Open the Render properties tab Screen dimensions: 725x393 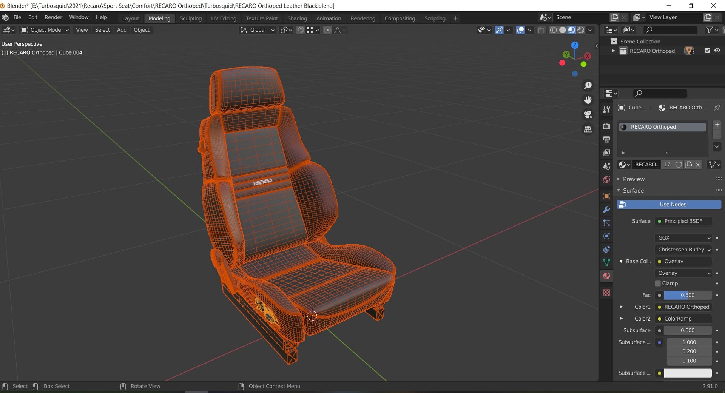pyautogui.click(x=606, y=126)
